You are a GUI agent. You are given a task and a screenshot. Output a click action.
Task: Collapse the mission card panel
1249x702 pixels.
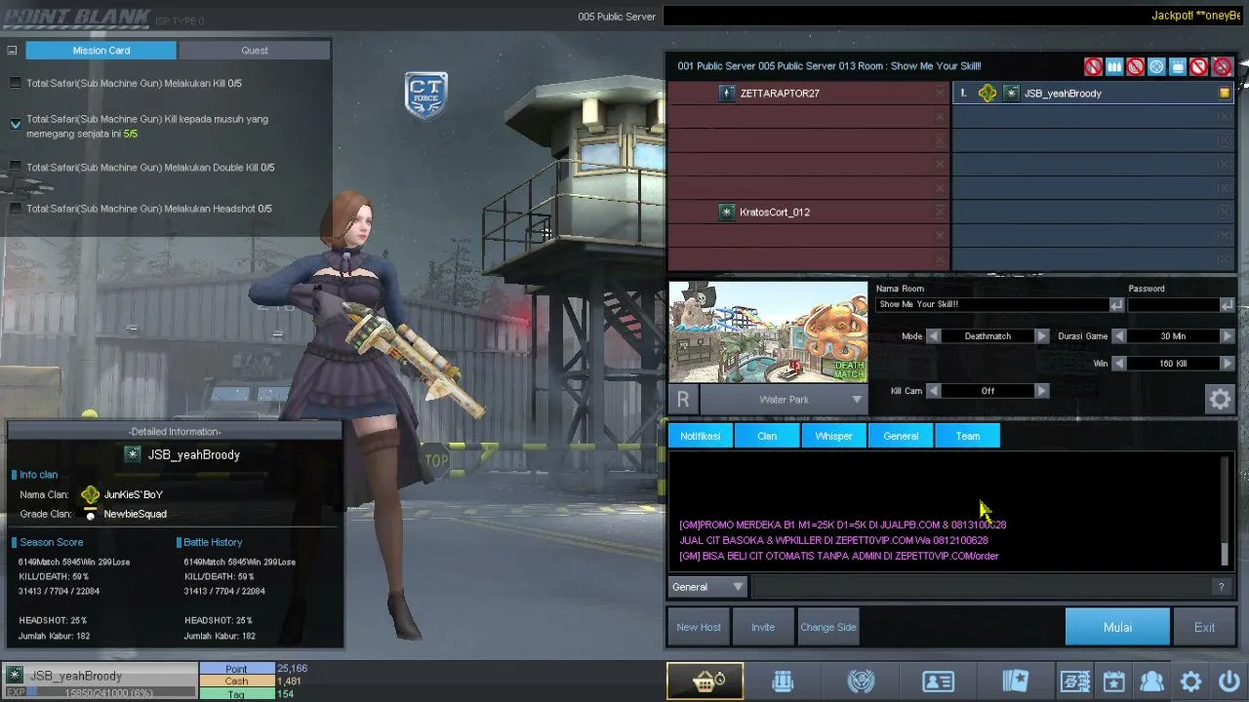[12, 51]
